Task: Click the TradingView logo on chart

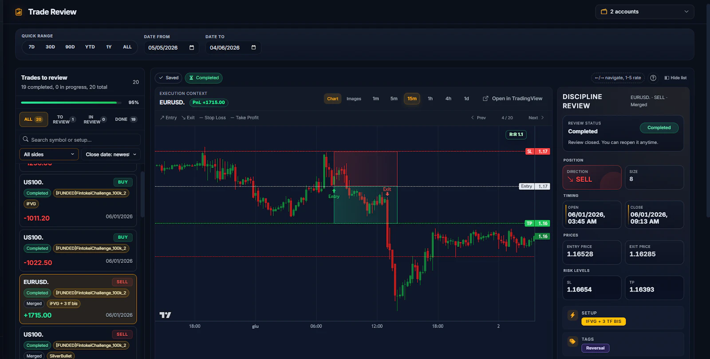Action: [x=165, y=315]
